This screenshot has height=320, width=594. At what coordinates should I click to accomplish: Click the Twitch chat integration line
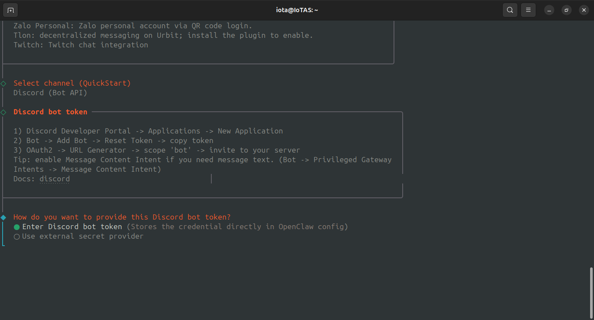click(81, 45)
